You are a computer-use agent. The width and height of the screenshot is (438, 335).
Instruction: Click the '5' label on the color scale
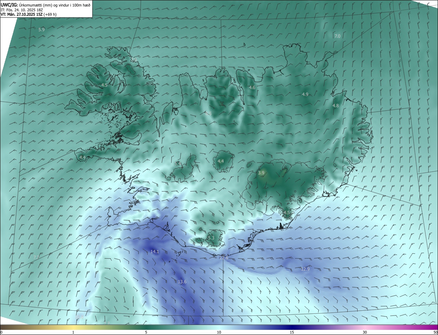click(x=146, y=333)
